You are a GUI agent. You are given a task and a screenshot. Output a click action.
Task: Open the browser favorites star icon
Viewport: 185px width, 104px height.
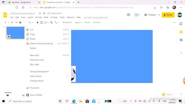(161, 8)
